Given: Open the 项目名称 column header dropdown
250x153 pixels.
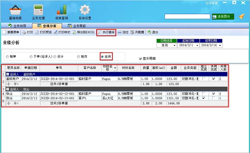Looking at the screenshot, I should 115,68.
